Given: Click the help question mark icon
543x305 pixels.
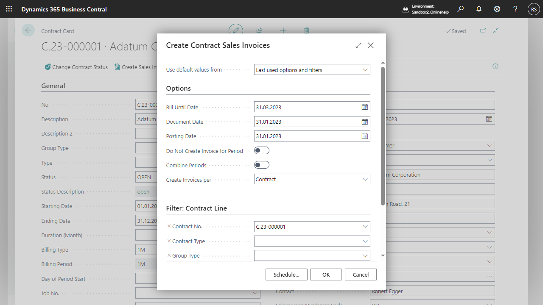Looking at the screenshot, I should click(515, 9).
